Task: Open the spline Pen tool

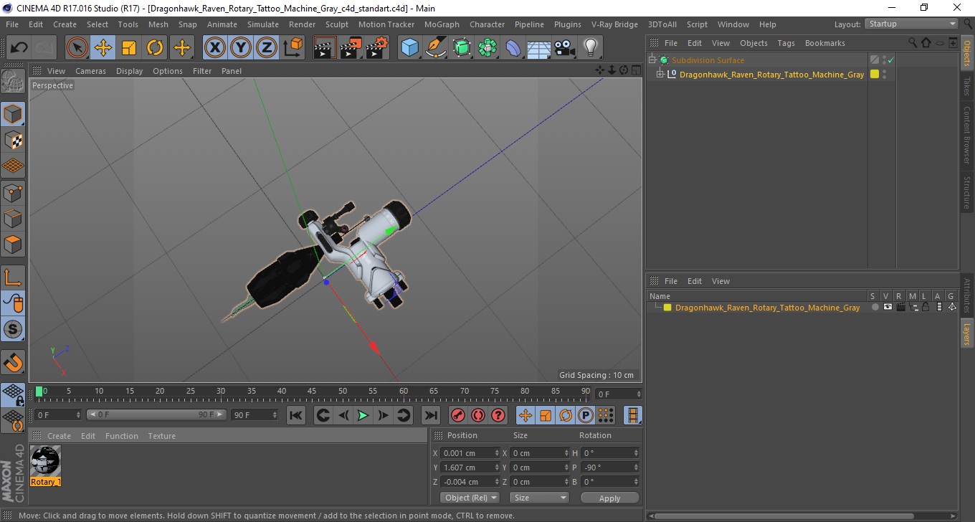Action: click(x=436, y=48)
